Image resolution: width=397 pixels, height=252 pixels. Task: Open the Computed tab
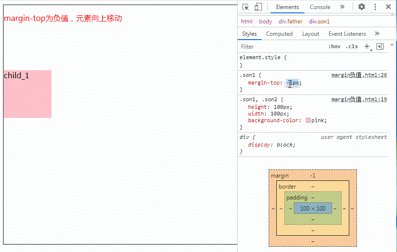279,34
